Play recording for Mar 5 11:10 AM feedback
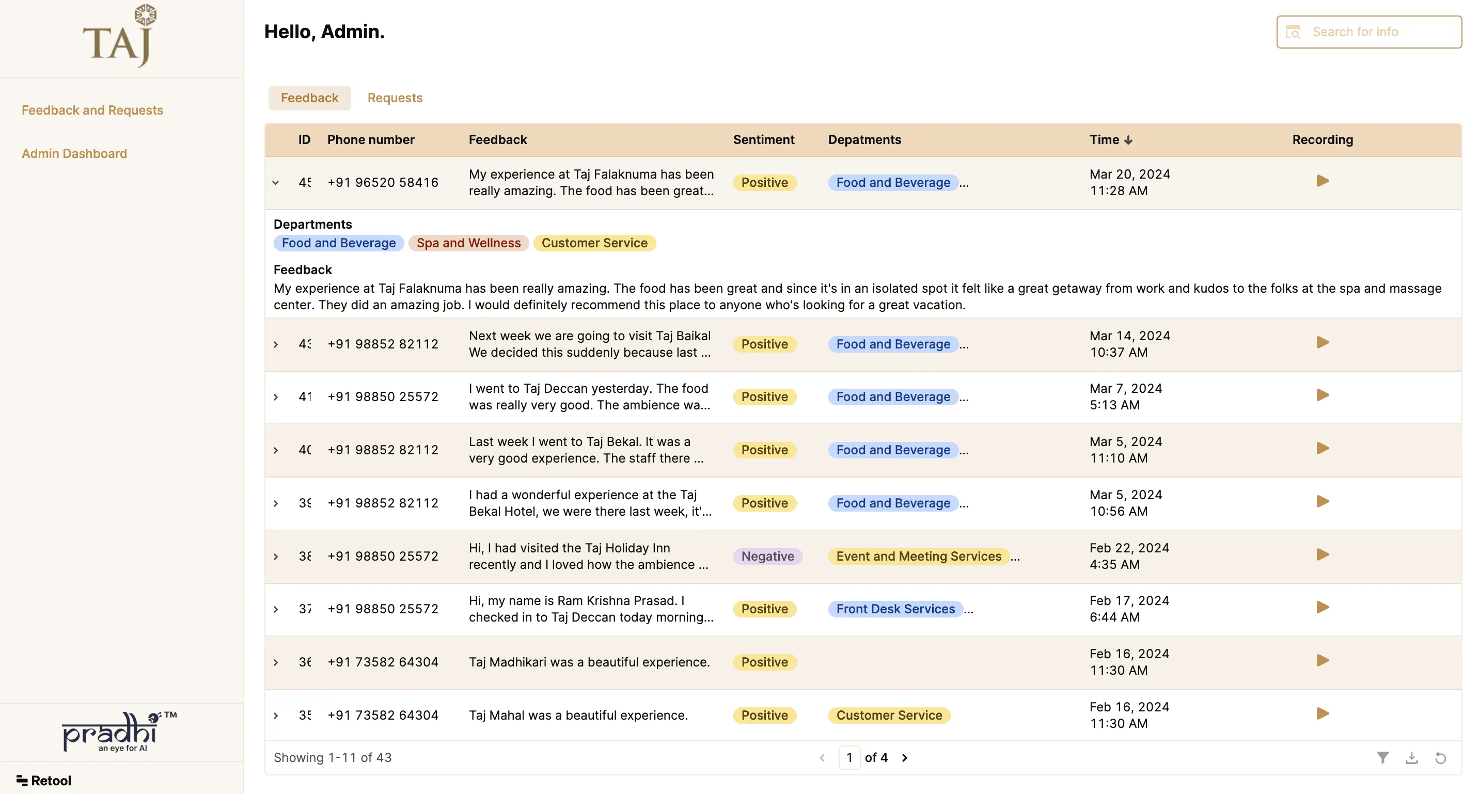 [x=1322, y=449]
